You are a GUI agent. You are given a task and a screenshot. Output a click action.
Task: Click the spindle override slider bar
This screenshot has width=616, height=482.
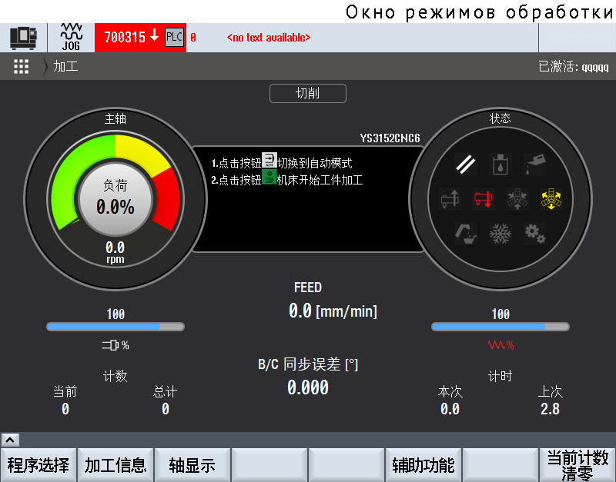point(115,327)
